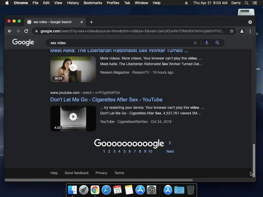Screen dimensions: 263x197
Task: Go to results page 2
Action: [109, 151]
